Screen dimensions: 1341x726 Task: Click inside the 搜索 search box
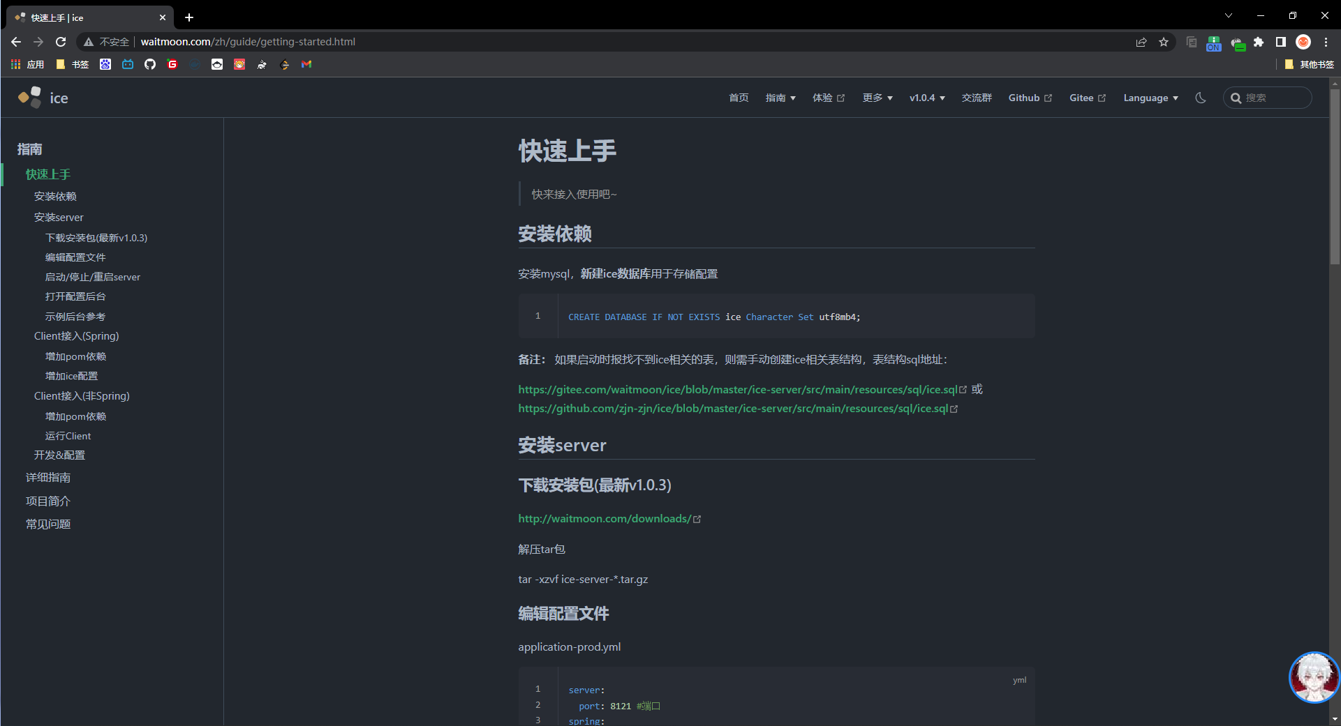[x=1267, y=98]
